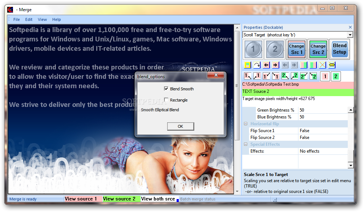Collapse the Special Effects section
The image size is (364, 212).
tap(245, 144)
